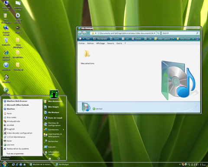Open Folder Options from toolbar
Screen dimensions: 208x167
[162, 39]
